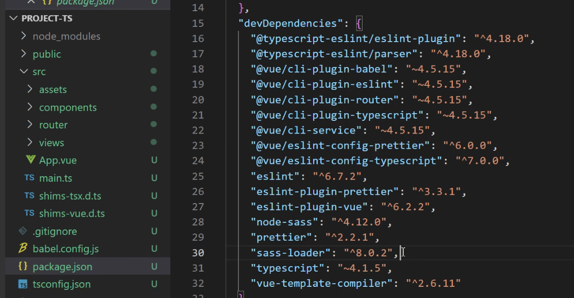Click the Babel icon beside babel.config.js
The width and height of the screenshot is (574, 298).
tap(23, 248)
